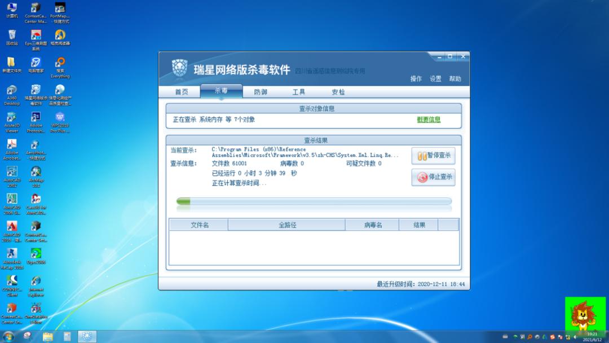The image size is (609, 343).
Task: Click the Rising shield logo in the title bar
Action: tap(180, 68)
